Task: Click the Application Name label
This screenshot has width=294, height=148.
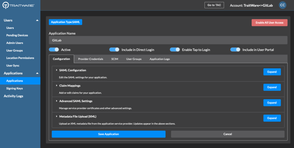Action: coord(62,33)
